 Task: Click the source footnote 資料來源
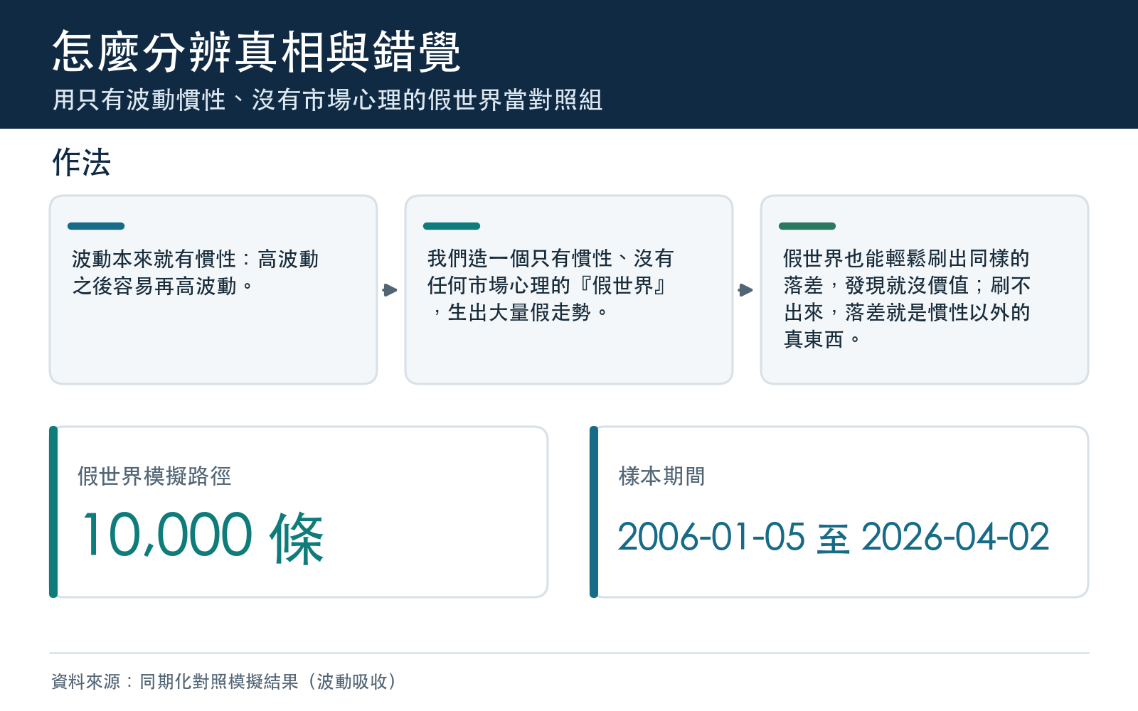(x=223, y=681)
